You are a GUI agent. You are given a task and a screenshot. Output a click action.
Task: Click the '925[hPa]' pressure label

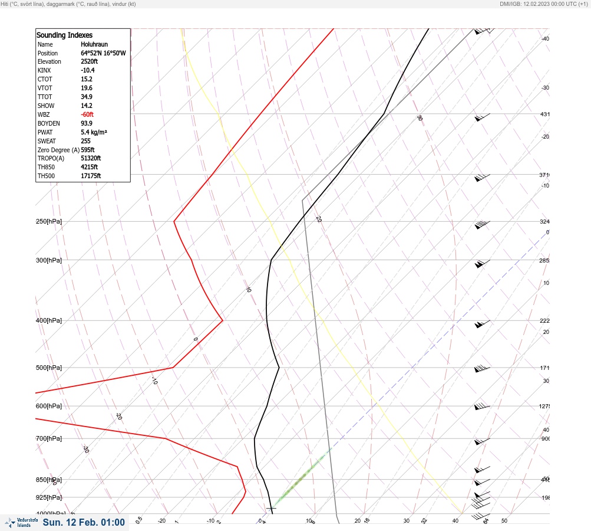49,497
